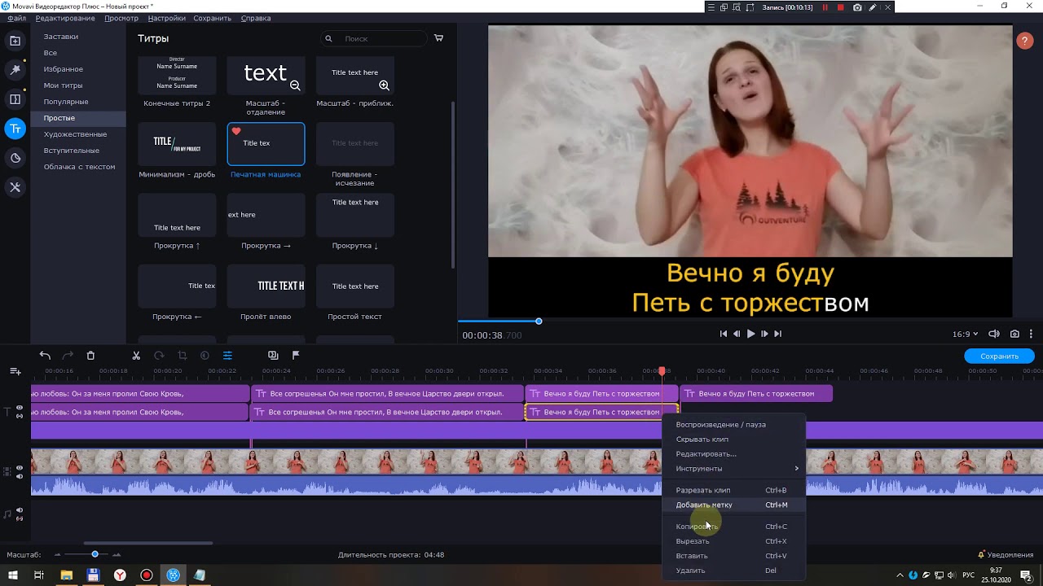
Task: Open the help question mark button
Action: tap(1025, 41)
